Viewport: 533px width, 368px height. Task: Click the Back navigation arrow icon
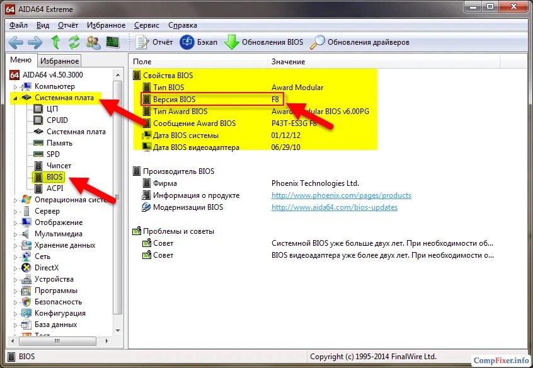[x=16, y=42]
